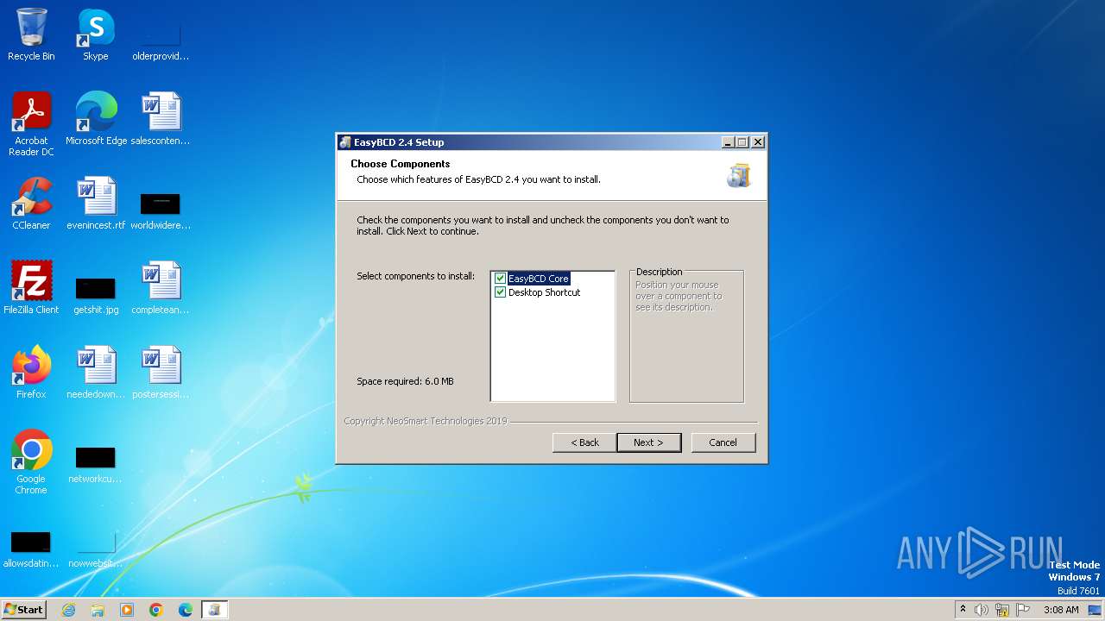The height and width of the screenshot is (621, 1105).
Task: Select the Acrobat Reader DC shortcut
Action: (31, 124)
